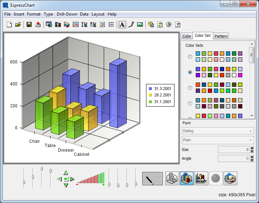
Task: Open the Plain font style dropdown
Action: (x=218, y=140)
